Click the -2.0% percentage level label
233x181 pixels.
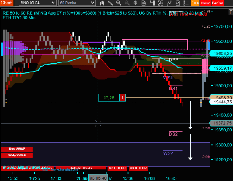click(x=206, y=157)
